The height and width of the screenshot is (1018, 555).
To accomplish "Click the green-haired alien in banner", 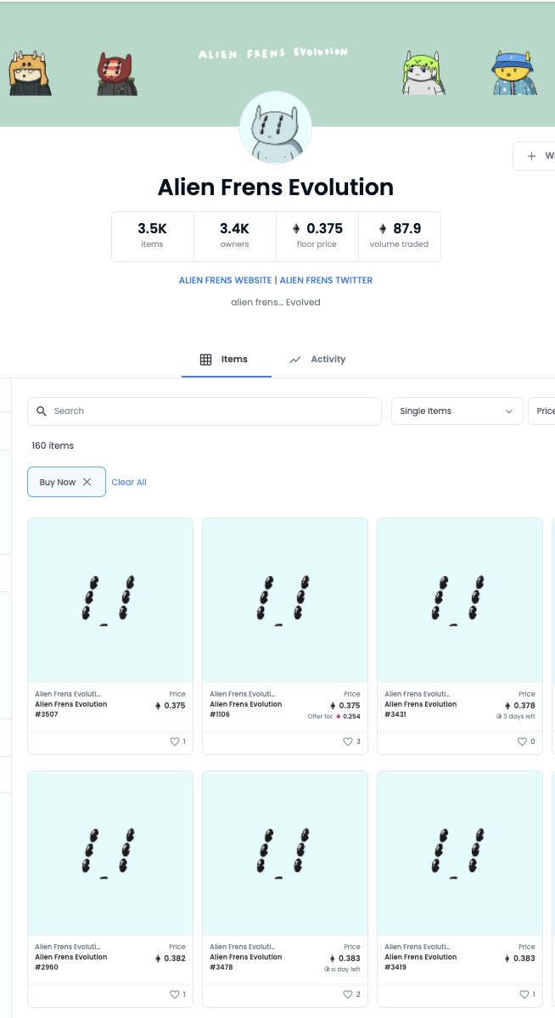I will (x=423, y=72).
